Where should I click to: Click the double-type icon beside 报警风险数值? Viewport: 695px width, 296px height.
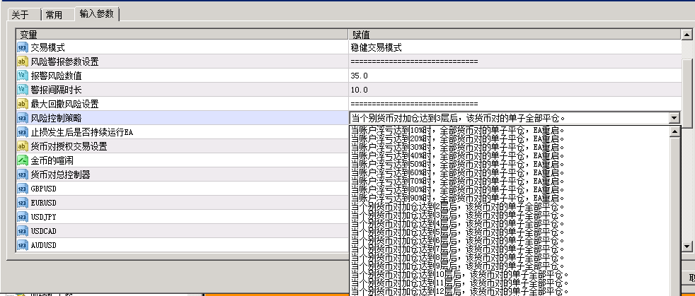23,76
